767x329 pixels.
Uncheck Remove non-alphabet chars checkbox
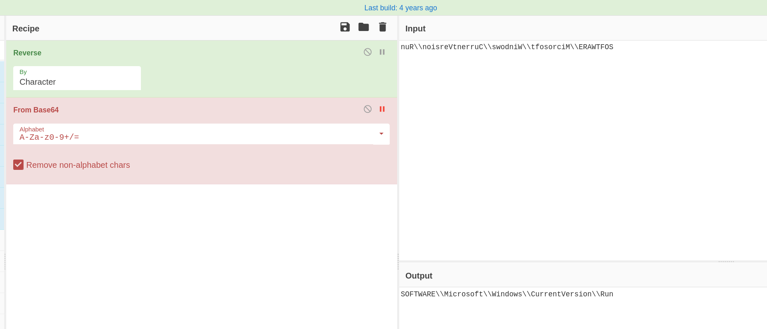coord(18,165)
